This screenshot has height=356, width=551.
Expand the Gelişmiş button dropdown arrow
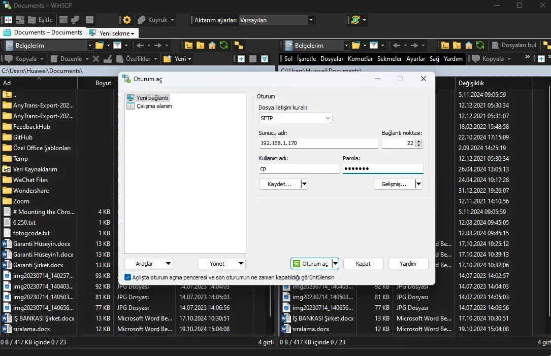point(418,184)
